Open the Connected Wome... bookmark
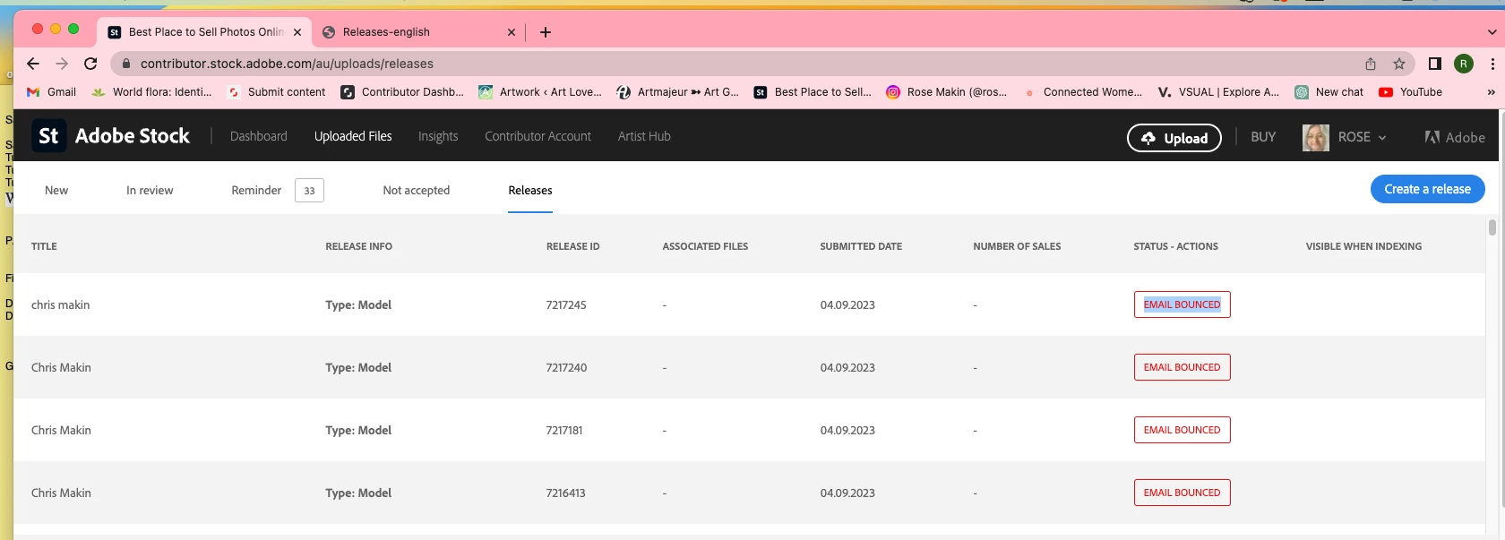Screen dimensions: 1505x540 point(1083,92)
